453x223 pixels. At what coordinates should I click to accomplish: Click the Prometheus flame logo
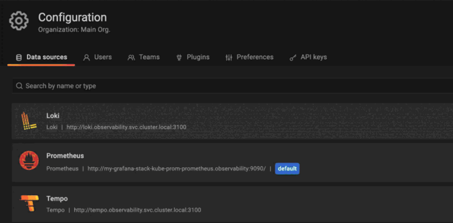[x=29, y=160]
